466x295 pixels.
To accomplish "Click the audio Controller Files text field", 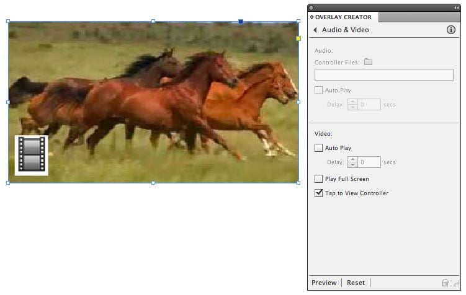I will 383,75.
